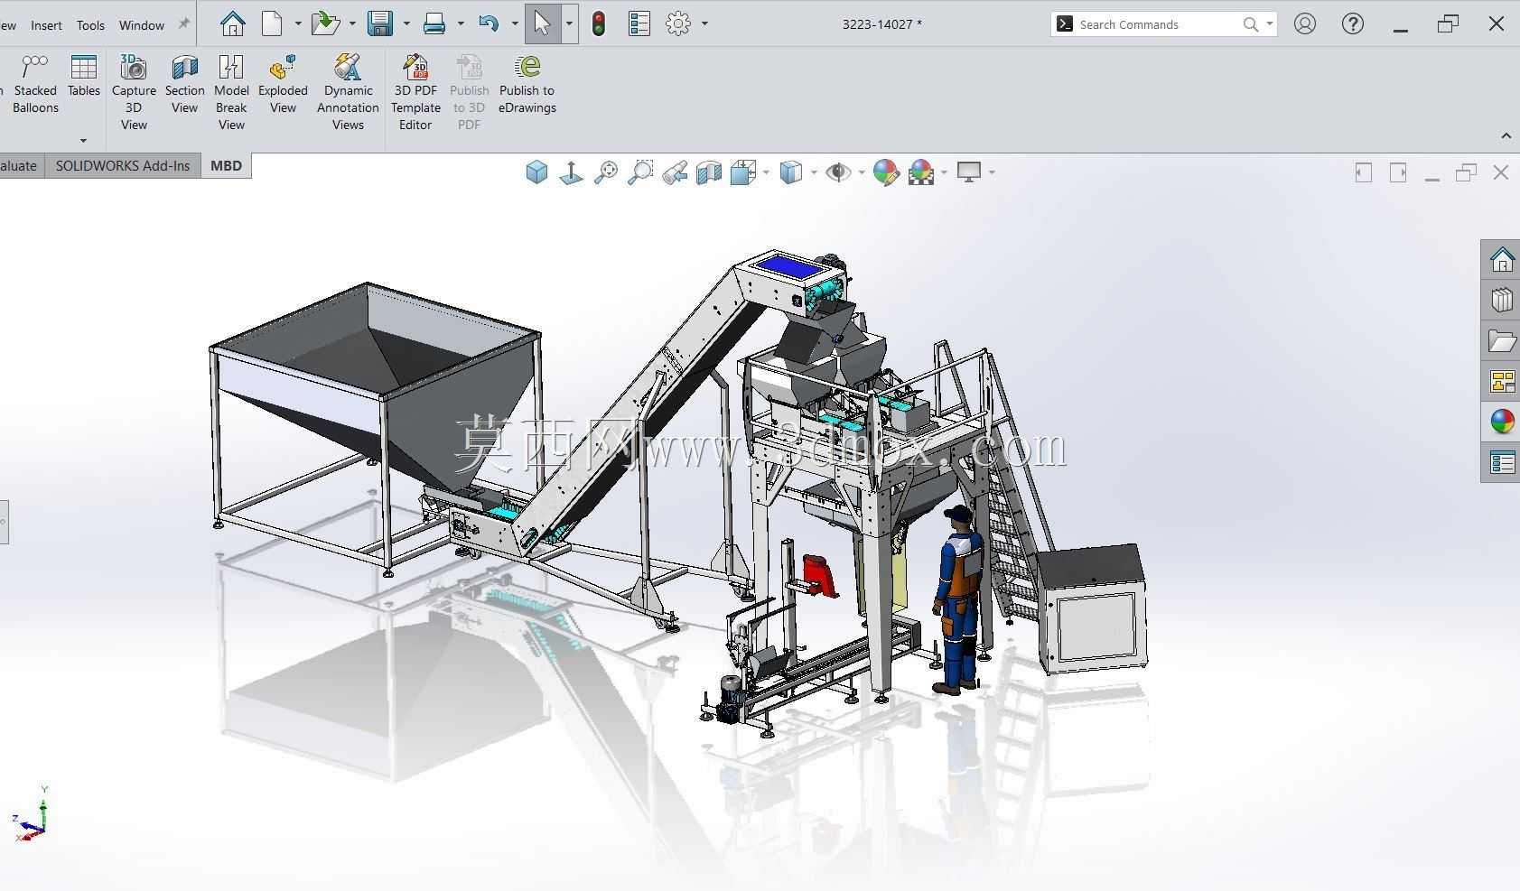
Task: Expand the search options dropdown arrow
Action: (x=1269, y=24)
